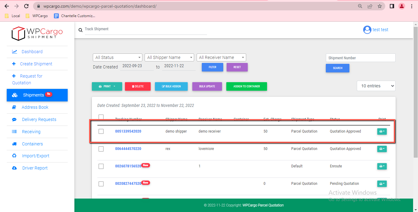This screenshot has height=212, width=418.
Task: Click the Receiving barcode icon
Action: click(x=14, y=132)
